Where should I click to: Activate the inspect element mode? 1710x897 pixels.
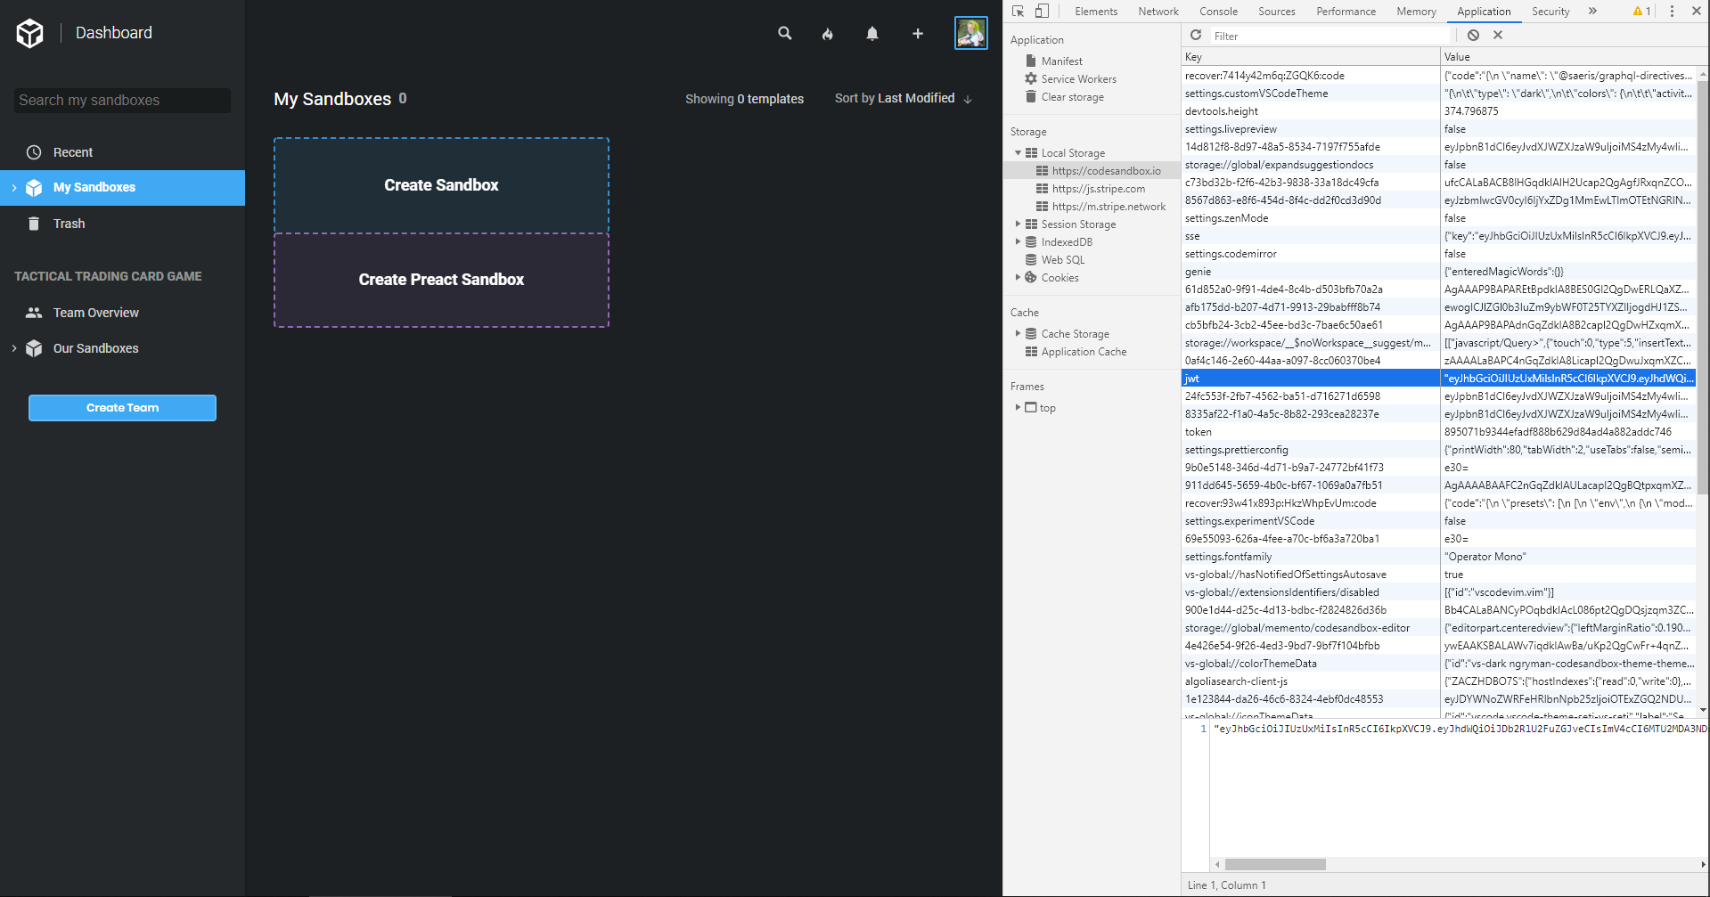[1016, 11]
